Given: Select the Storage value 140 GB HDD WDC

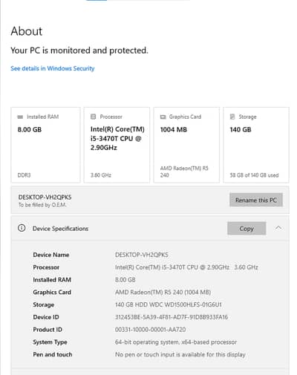Looking at the screenshot, I should click(169, 304).
